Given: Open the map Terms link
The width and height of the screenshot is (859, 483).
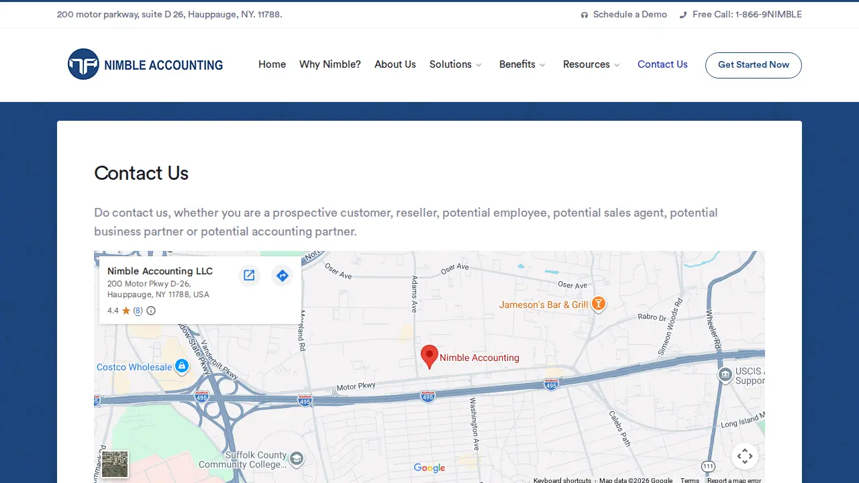Looking at the screenshot, I should click(690, 480).
